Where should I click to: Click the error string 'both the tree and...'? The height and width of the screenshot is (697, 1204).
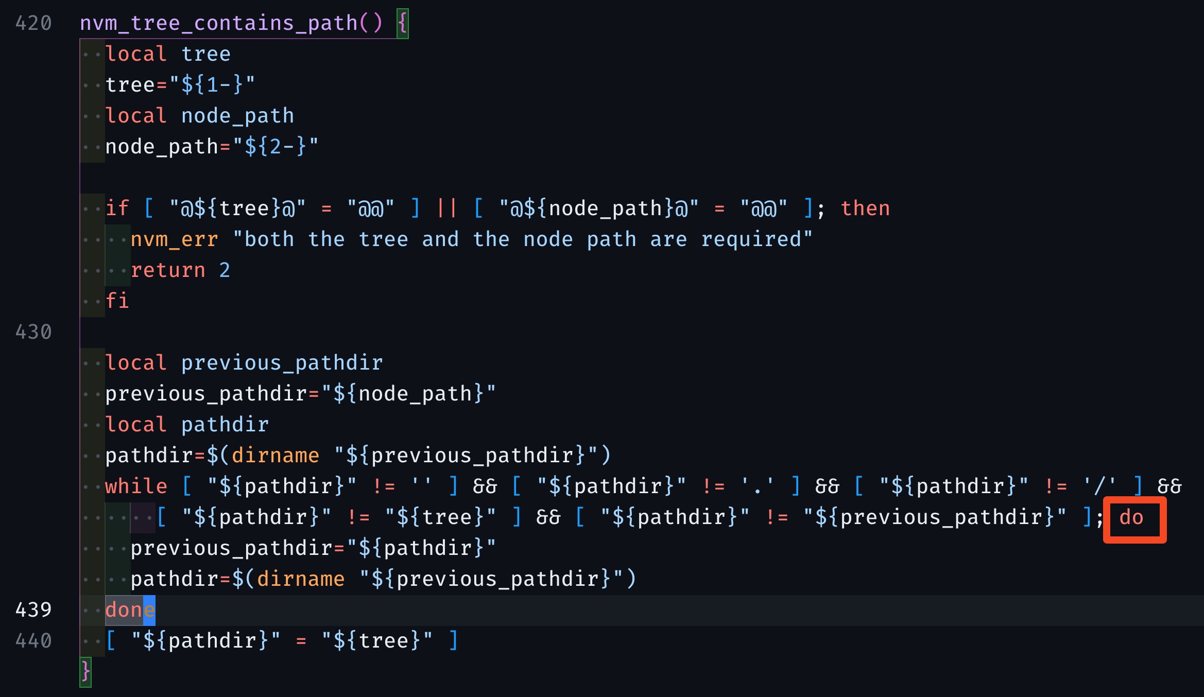(x=522, y=239)
